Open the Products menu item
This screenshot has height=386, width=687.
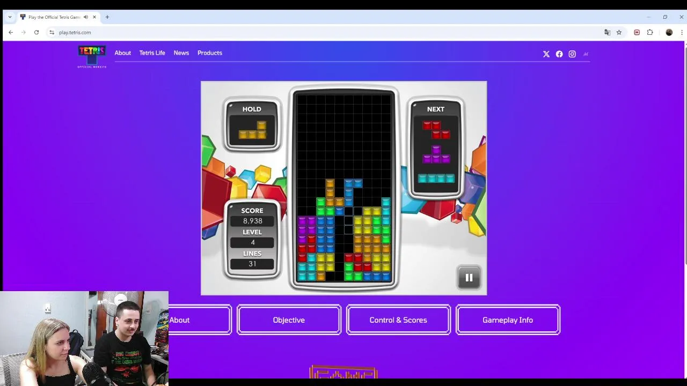click(x=209, y=53)
